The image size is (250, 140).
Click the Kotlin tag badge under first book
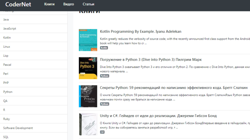click(x=104, y=48)
